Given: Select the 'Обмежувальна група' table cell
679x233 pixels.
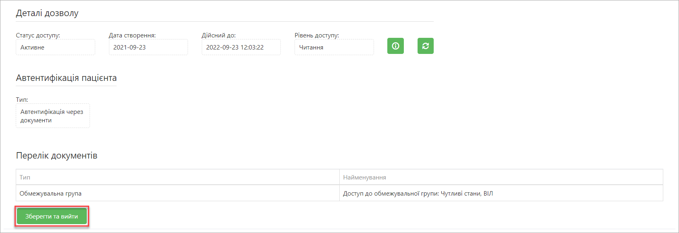Looking at the screenshot, I should (x=178, y=193).
